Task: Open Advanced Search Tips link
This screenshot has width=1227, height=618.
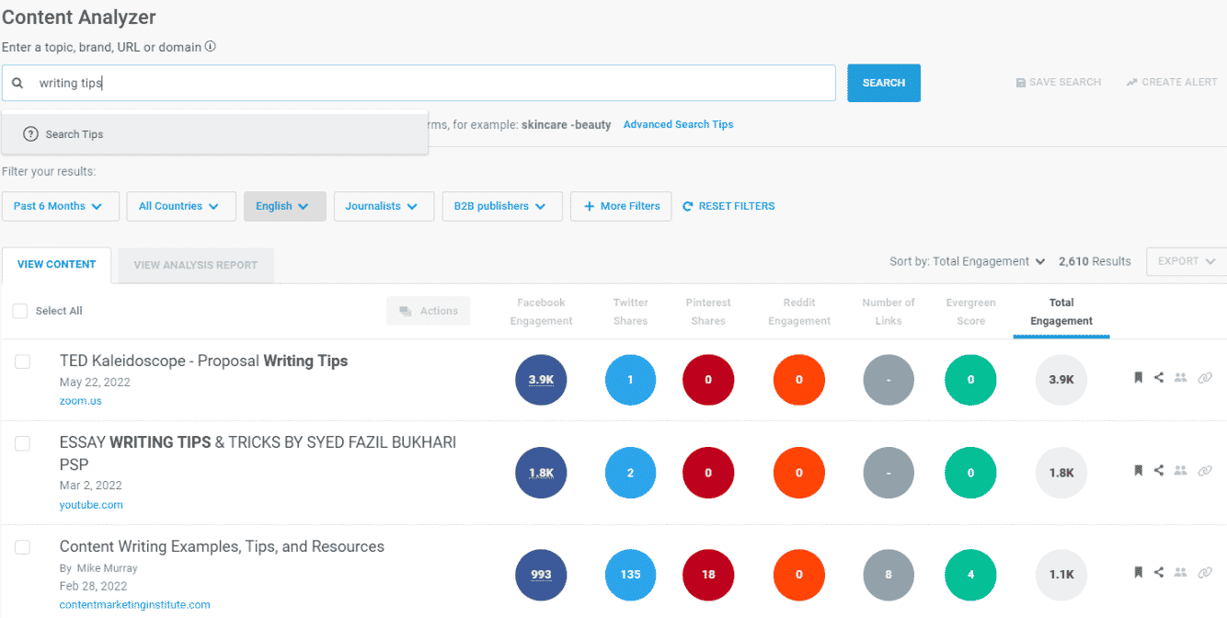Action: point(678,124)
